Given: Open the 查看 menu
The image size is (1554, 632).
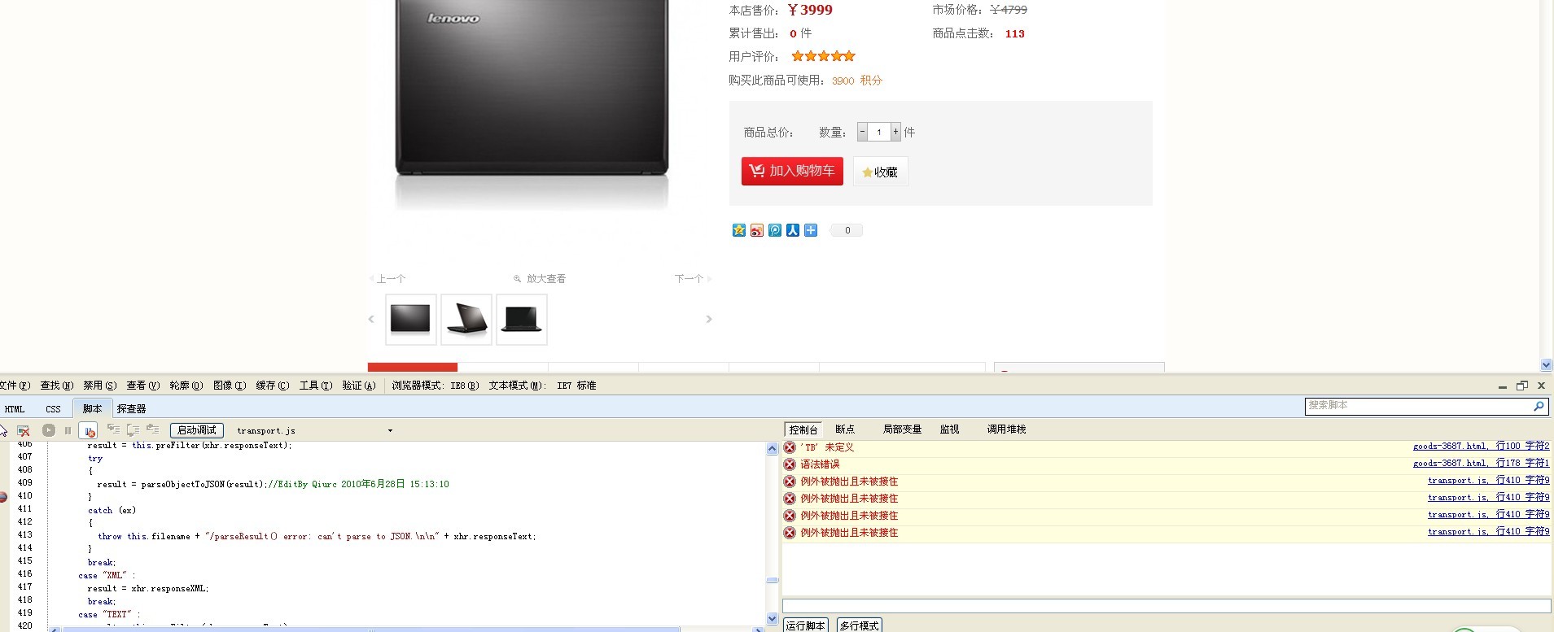Looking at the screenshot, I should [x=143, y=386].
